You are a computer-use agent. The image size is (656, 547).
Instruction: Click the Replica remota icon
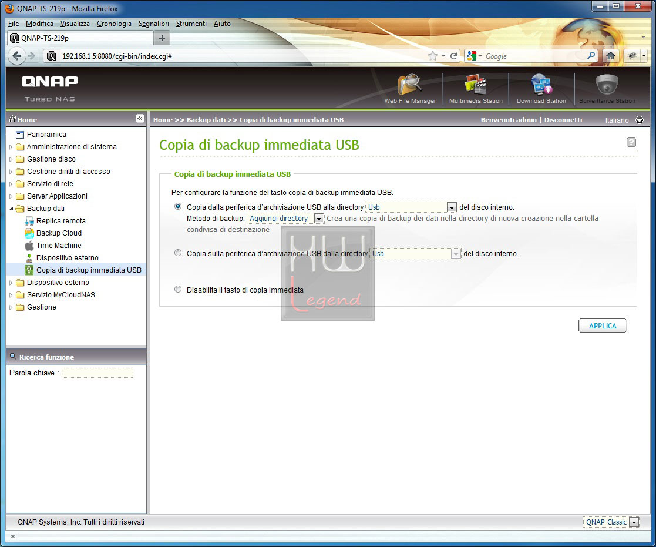click(29, 221)
